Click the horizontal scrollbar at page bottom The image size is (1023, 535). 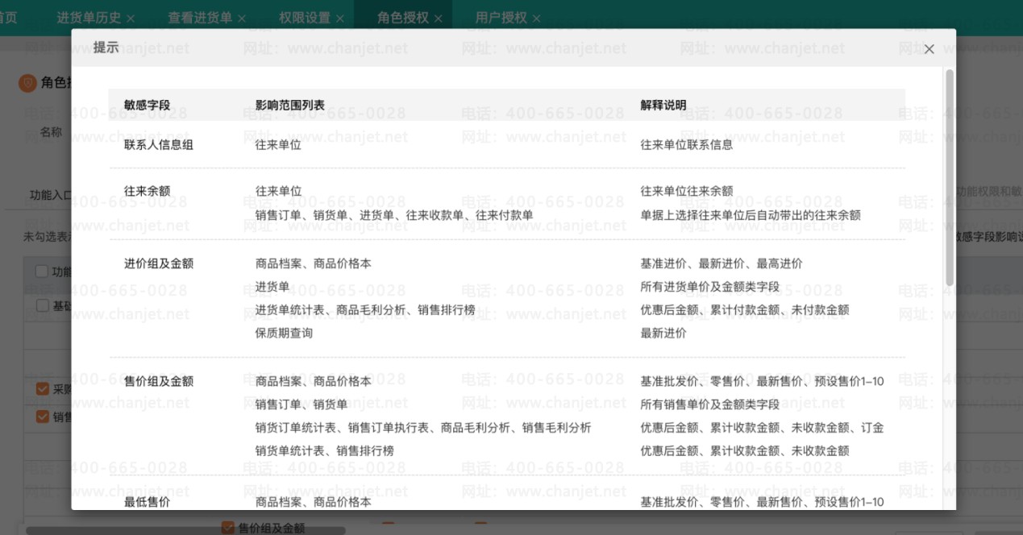point(185,531)
